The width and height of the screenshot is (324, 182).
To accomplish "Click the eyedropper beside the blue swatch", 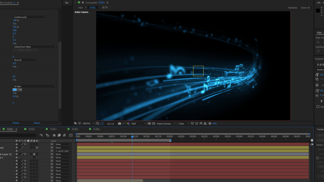I will [x=20, y=90].
